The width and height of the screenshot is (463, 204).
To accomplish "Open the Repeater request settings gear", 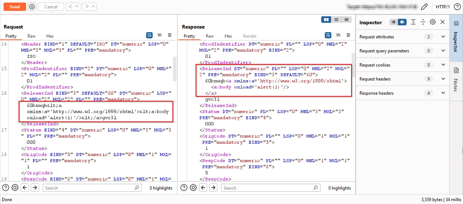I will (32, 6).
